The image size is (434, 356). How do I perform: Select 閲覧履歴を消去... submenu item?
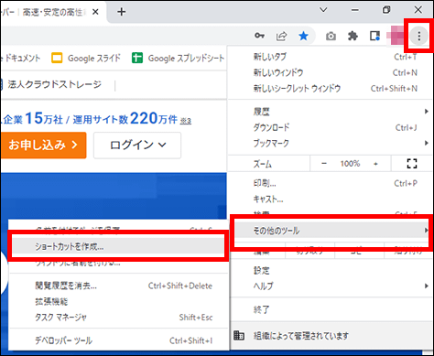point(119,286)
